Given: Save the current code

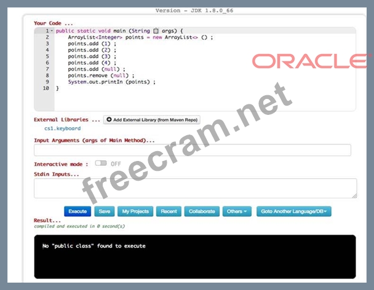Looking at the screenshot, I should point(103,211).
